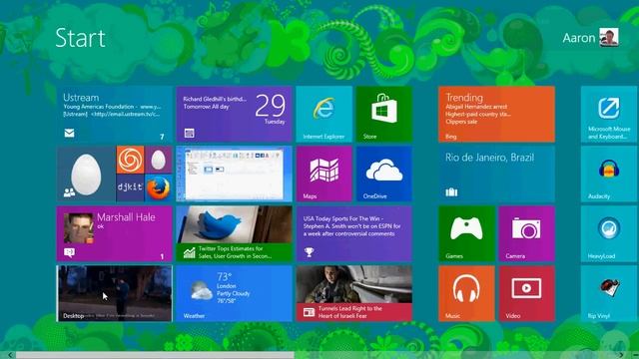Launch Microsoft Mouse and Keyboard tile
Viewport: 639px width, 359px height.
click(609, 114)
